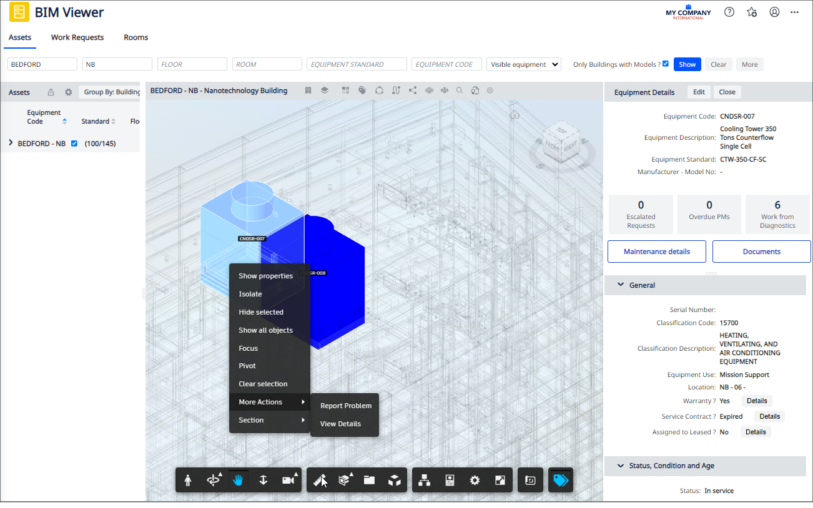813x508 pixels.
Task: Click the Show button
Action: click(687, 64)
